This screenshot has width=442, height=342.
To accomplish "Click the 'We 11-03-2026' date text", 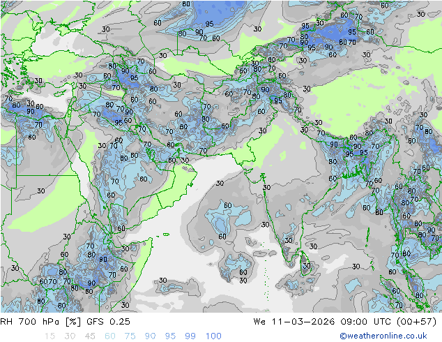I will [x=294, y=322].
